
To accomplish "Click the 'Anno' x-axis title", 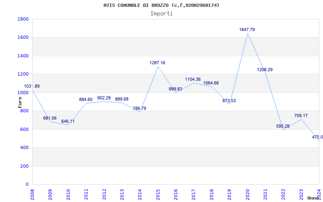I will (x=313, y=198).
